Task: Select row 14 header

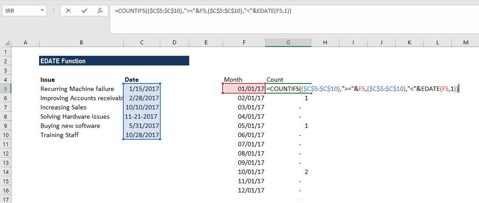Action: (x=5, y=172)
